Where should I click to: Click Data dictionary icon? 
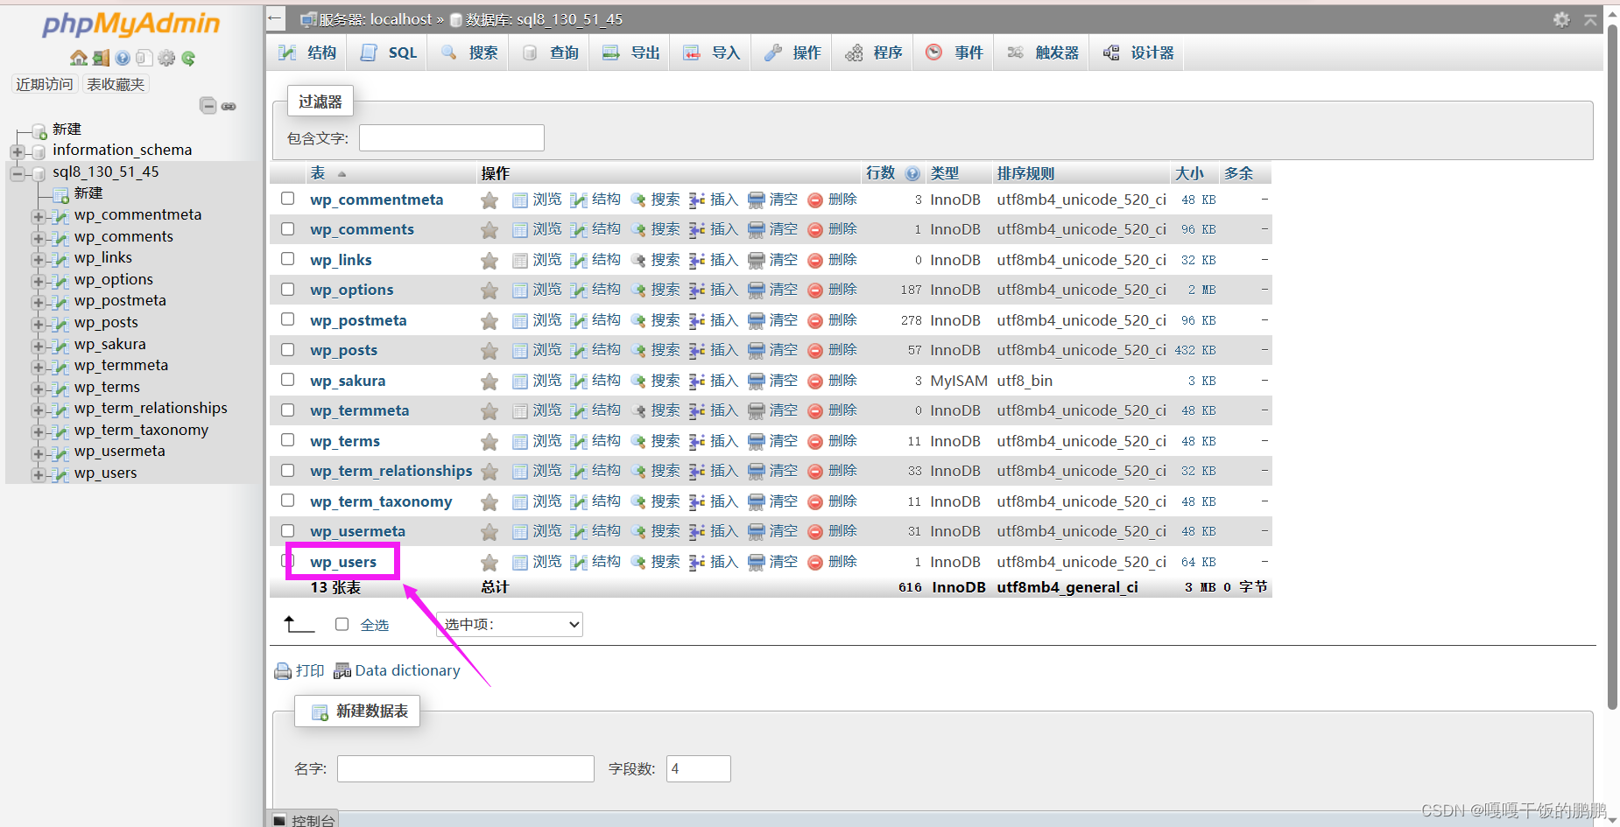pos(342,671)
